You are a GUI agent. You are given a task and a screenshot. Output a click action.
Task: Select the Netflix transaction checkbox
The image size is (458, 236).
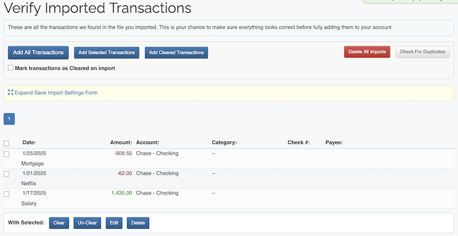[x=7, y=174]
